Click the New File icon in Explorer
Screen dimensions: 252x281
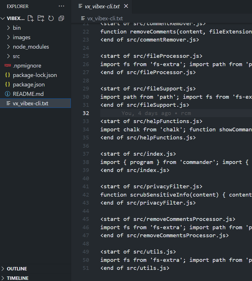tap(31, 18)
